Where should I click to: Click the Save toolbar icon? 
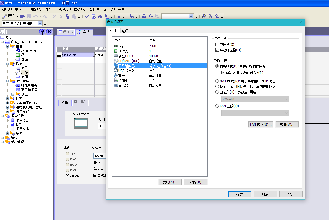click(x=29, y=16)
